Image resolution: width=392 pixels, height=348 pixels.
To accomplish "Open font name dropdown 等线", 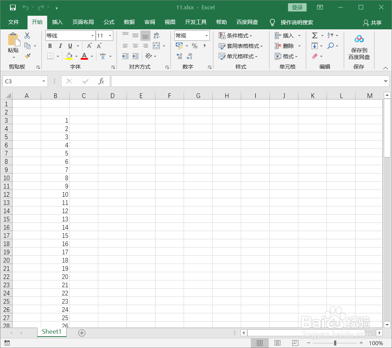I will tap(93, 35).
